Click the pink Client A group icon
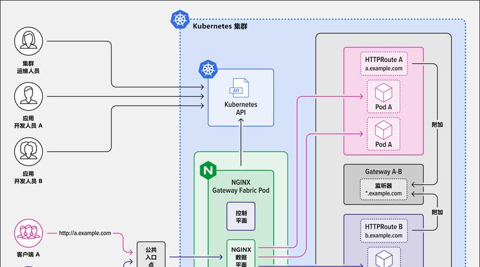The width and height of the screenshot is (480, 267). pyautogui.click(x=29, y=233)
